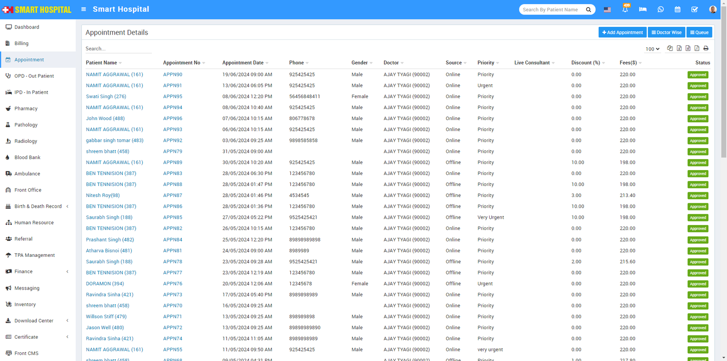Open the Doctor Wise view
This screenshot has height=361, width=727.
666,32
